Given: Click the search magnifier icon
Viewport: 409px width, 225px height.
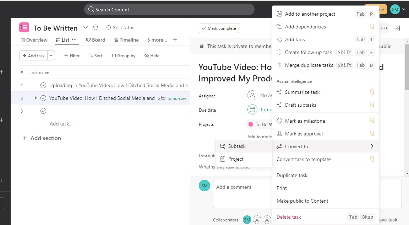Looking at the screenshot, I should coord(91,9).
